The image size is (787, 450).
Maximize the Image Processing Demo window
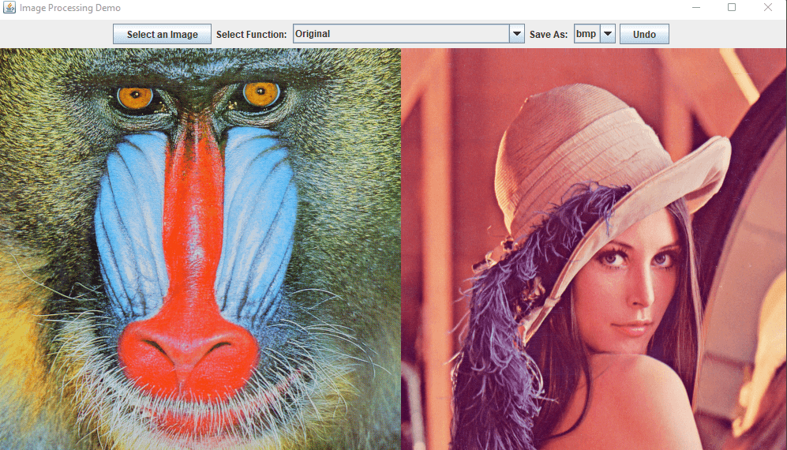732,8
